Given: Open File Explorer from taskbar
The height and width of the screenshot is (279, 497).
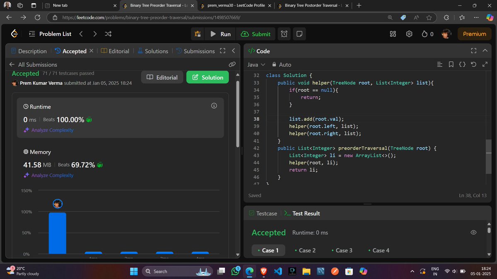Looking at the screenshot, I should [306, 271].
